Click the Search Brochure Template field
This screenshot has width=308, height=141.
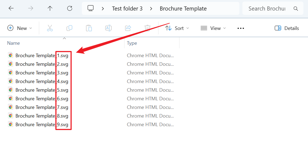(x=267, y=9)
